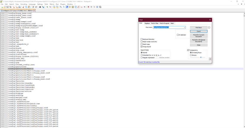
Task: Run macro multiple times icon
Action: point(97,7)
